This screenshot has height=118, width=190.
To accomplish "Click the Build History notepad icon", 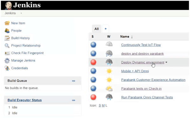I will (7, 38).
